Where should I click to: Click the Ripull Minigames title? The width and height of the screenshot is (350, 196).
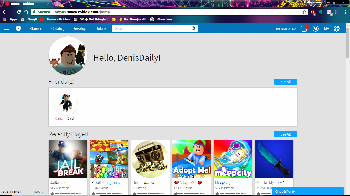tap(106, 183)
